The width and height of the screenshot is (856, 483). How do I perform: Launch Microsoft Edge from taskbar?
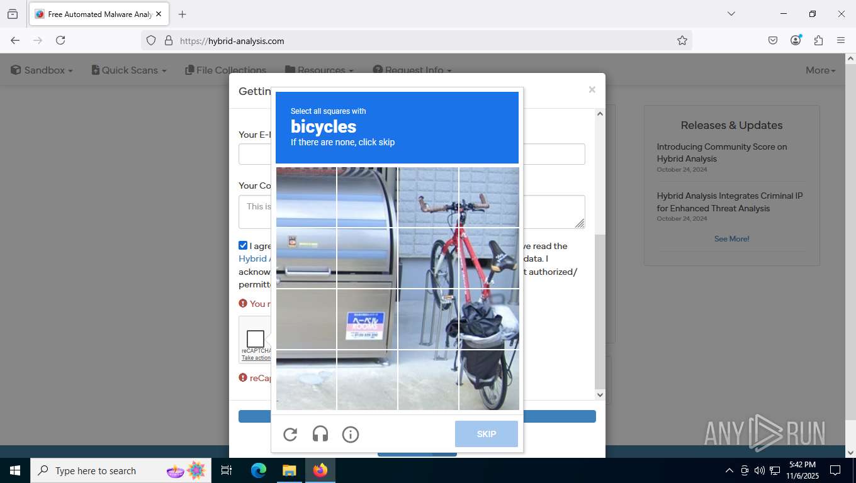click(259, 470)
